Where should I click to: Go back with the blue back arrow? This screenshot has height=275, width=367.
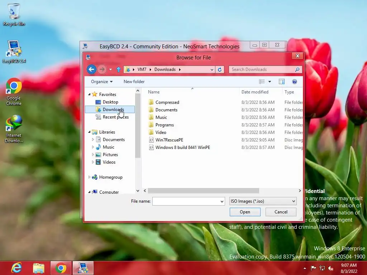pyautogui.click(x=91, y=69)
